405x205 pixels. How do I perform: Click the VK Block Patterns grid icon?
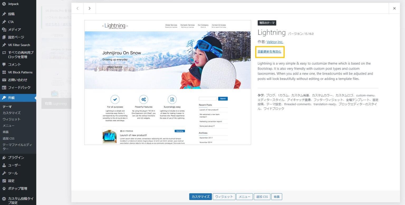4,72
